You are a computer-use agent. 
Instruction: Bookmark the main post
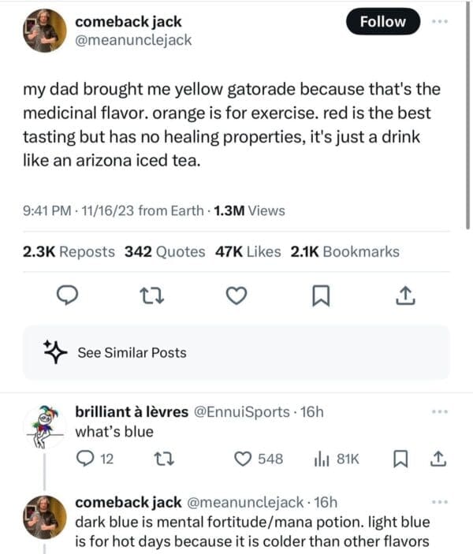(319, 296)
